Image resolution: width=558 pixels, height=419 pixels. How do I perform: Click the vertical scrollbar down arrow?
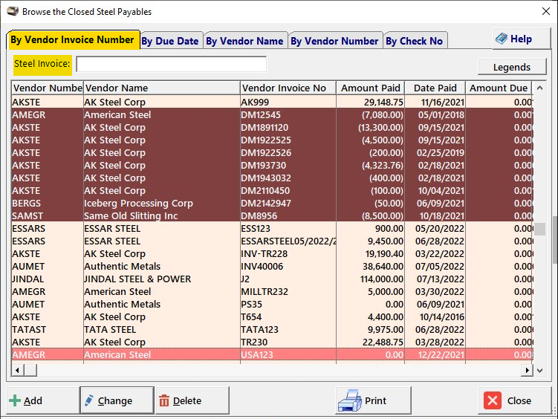[539, 370]
